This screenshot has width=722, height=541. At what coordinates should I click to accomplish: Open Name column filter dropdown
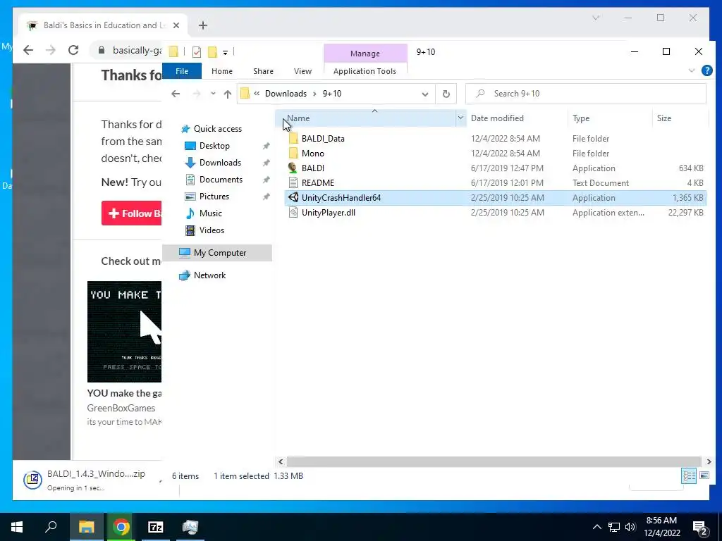click(x=460, y=118)
